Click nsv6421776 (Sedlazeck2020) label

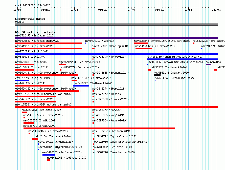[35, 99]
